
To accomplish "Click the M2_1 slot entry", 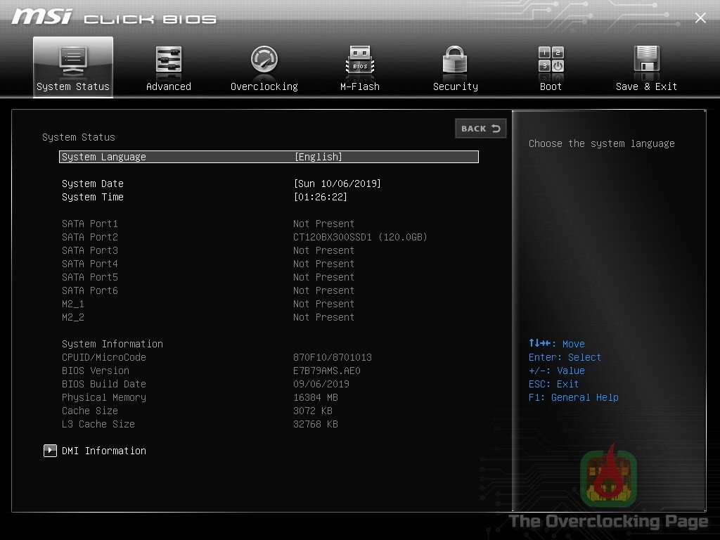I will [73, 304].
